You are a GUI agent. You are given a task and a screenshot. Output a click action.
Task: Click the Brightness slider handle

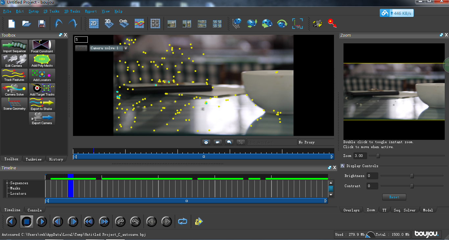click(x=412, y=176)
